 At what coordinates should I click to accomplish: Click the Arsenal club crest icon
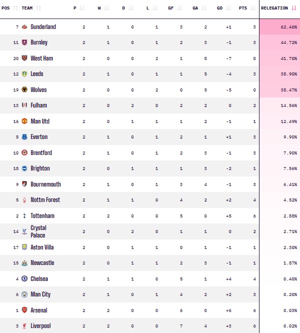click(x=24, y=310)
